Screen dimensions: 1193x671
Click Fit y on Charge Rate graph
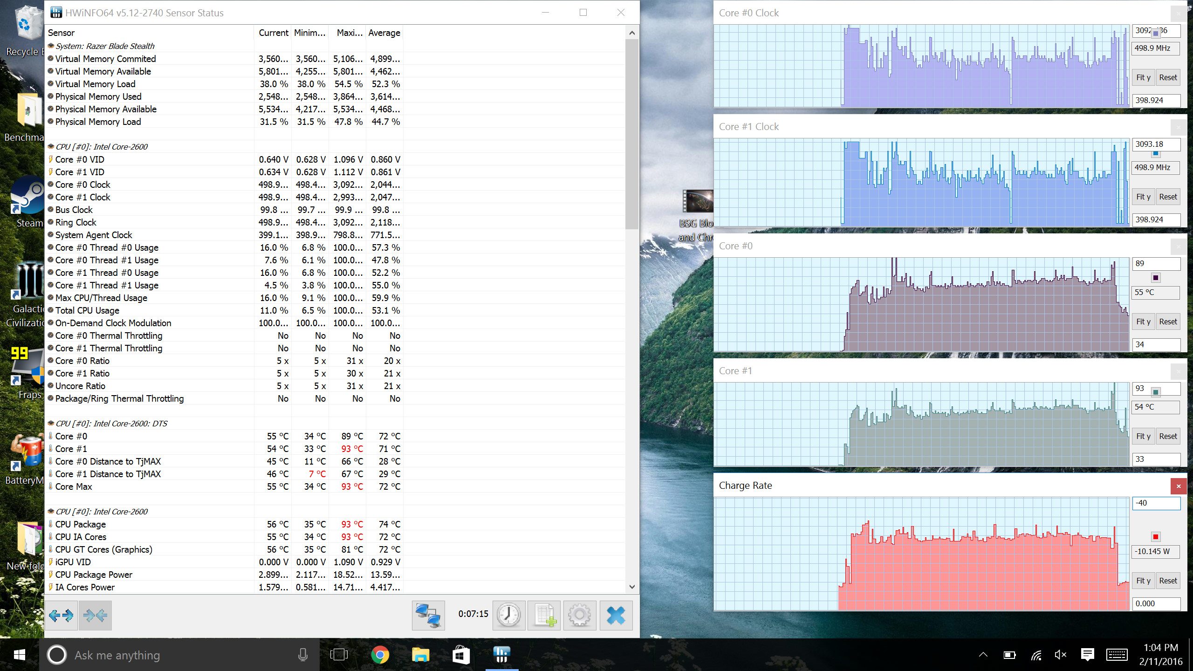point(1143,581)
